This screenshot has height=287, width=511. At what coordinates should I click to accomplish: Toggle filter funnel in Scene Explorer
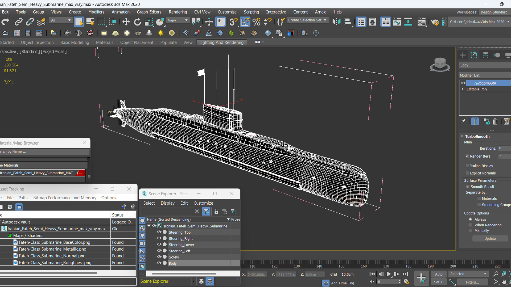(x=206, y=212)
